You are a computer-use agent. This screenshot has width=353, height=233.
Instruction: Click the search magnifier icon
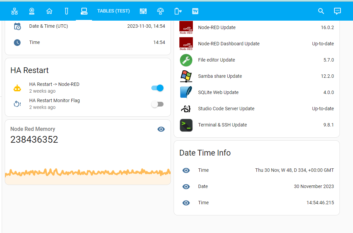[x=321, y=11]
